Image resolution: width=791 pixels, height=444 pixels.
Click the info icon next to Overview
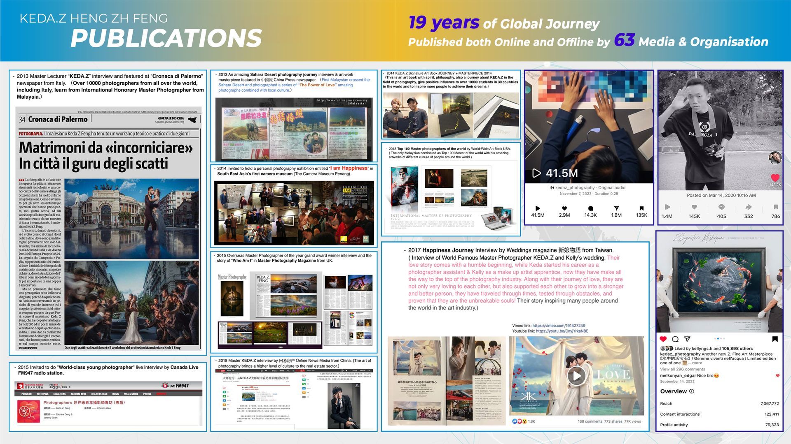692,391
